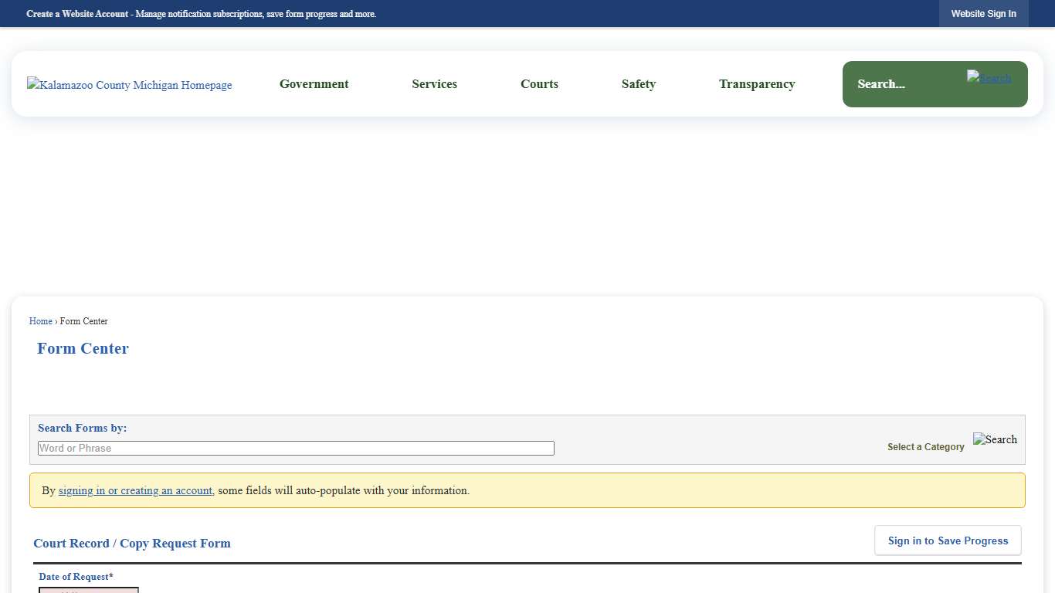Screen dimensions: 1055x593
Task: Open the Government menu
Action: tap(314, 84)
